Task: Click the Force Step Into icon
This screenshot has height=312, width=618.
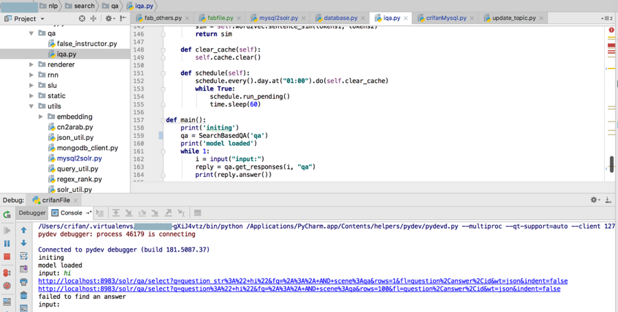Action: click(155, 213)
